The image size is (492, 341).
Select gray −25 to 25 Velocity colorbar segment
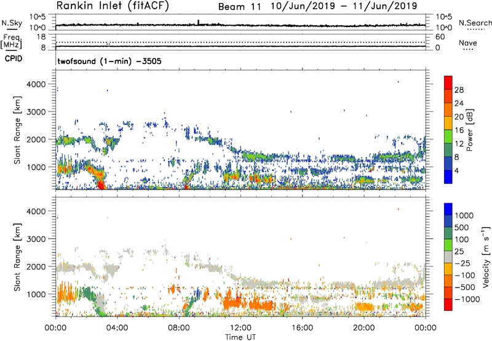(x=448, y=257)
